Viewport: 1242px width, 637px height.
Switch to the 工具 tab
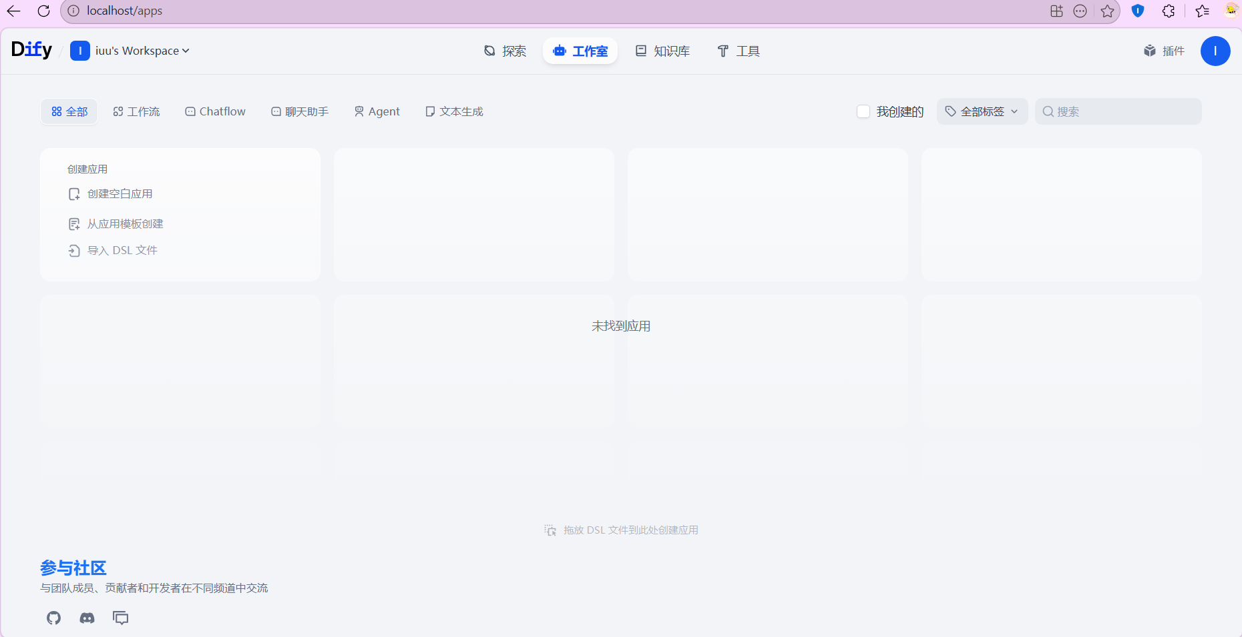(x=739, y=51)
